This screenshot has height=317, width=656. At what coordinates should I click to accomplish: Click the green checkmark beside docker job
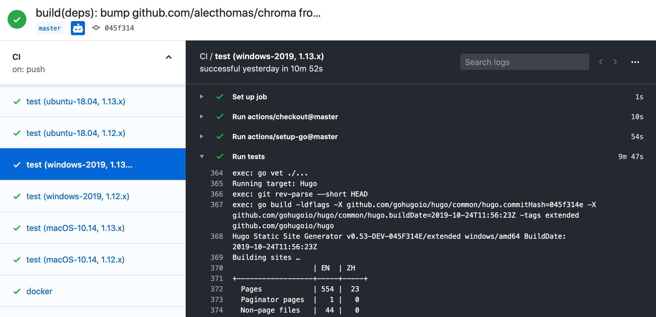coord(17,291)
